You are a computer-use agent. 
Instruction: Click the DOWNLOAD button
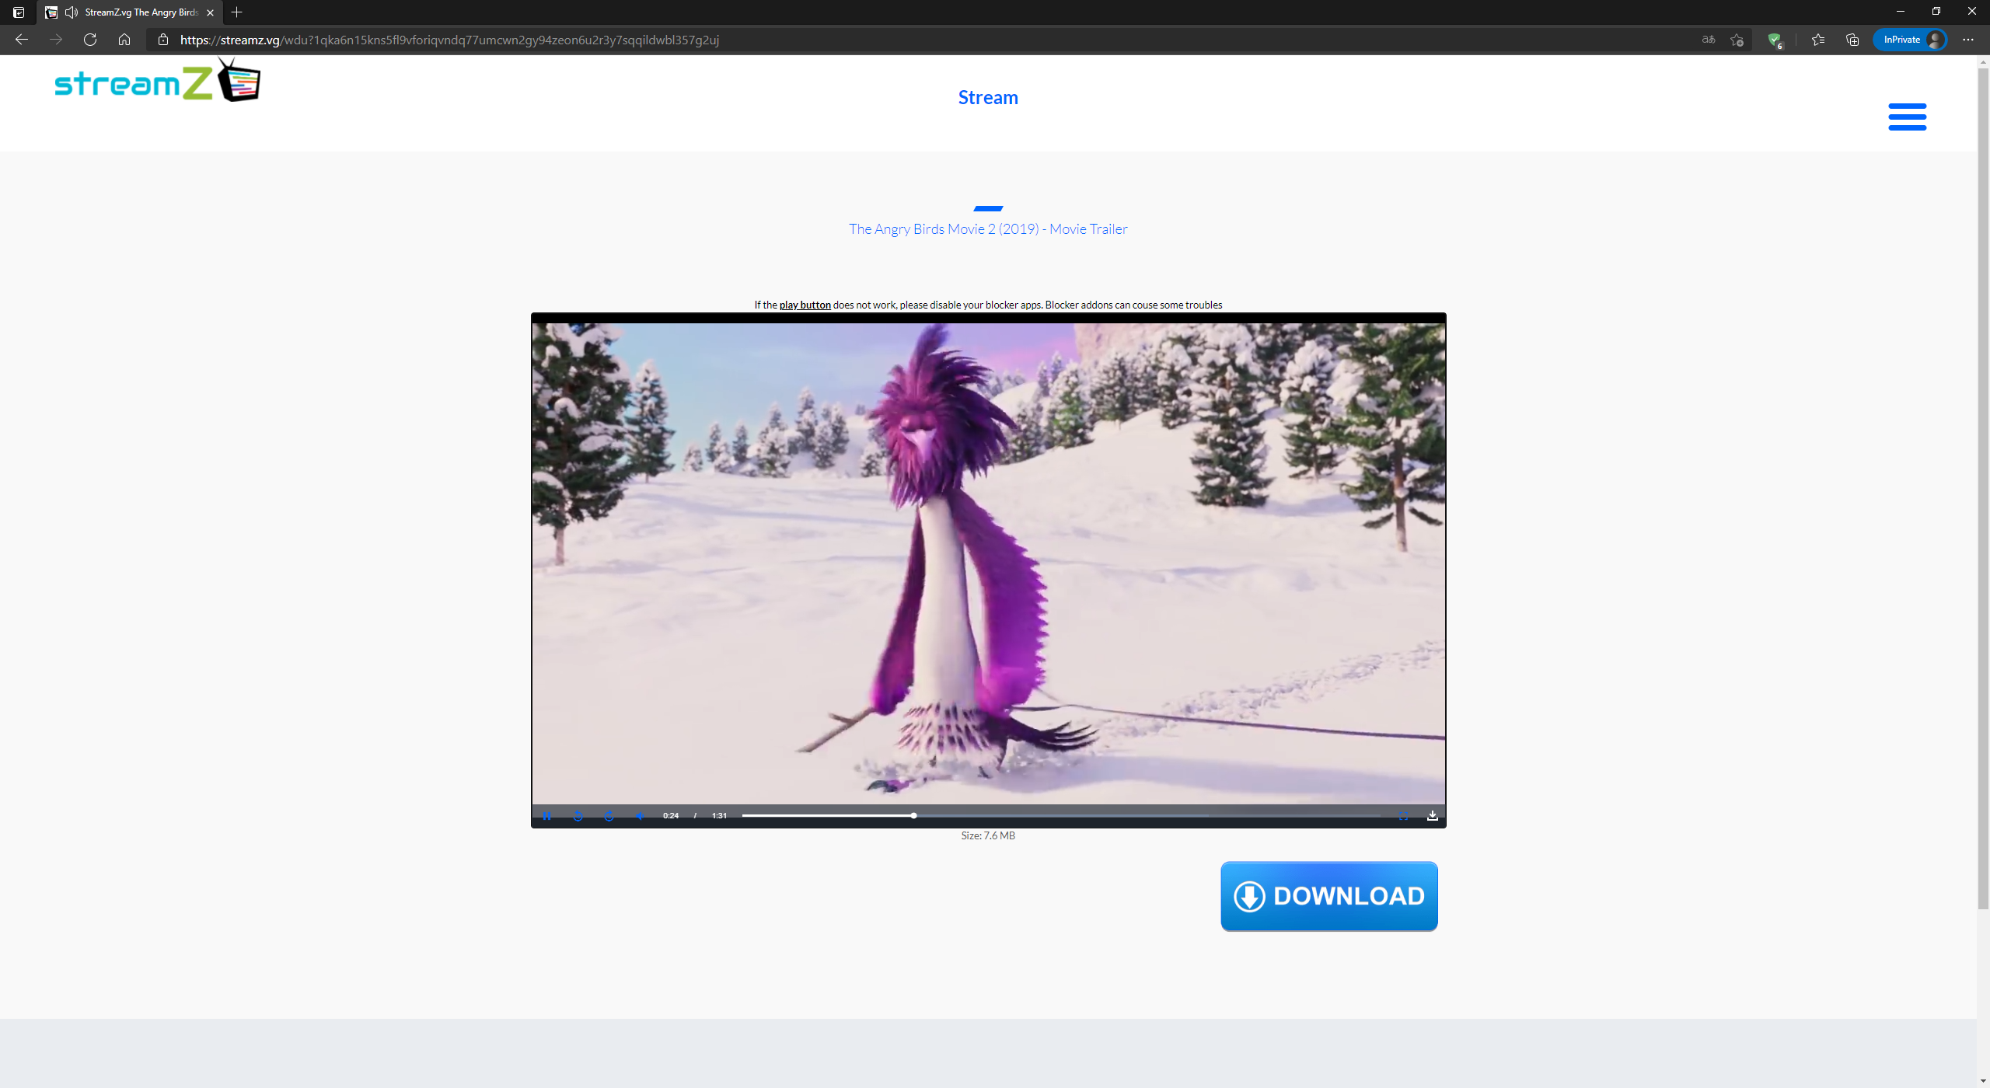(1328, 896)
